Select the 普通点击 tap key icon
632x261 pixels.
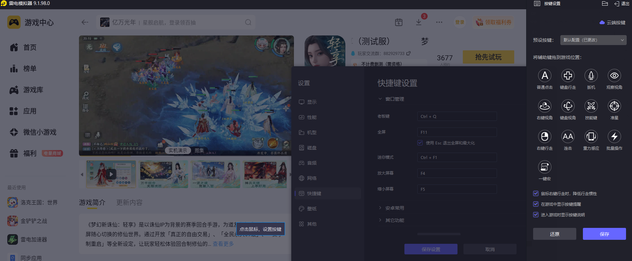[544, 76]
